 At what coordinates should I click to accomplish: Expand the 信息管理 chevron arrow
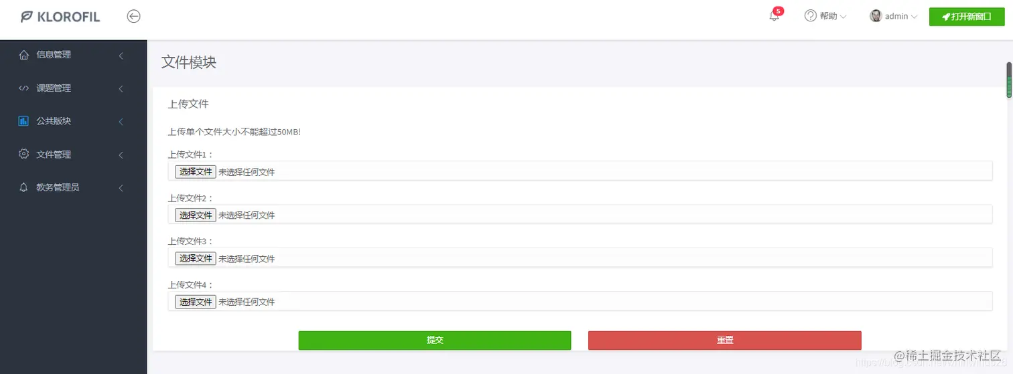pyautogui.click(x=121, y=56)
